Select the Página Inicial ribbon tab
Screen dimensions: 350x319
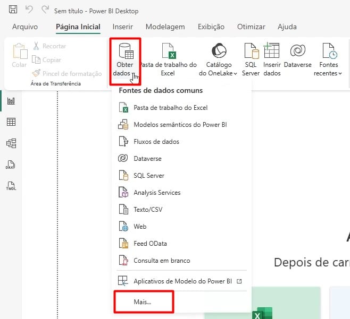tap(78, 27)
